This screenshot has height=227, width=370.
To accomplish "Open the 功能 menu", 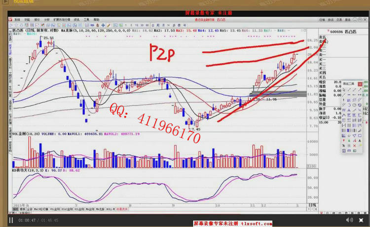I will (27, 20).
